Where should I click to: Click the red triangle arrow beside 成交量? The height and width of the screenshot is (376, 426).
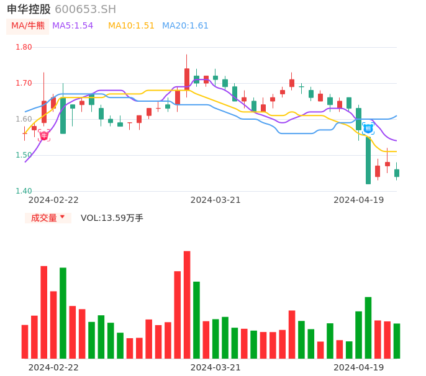tap(62, 217)
